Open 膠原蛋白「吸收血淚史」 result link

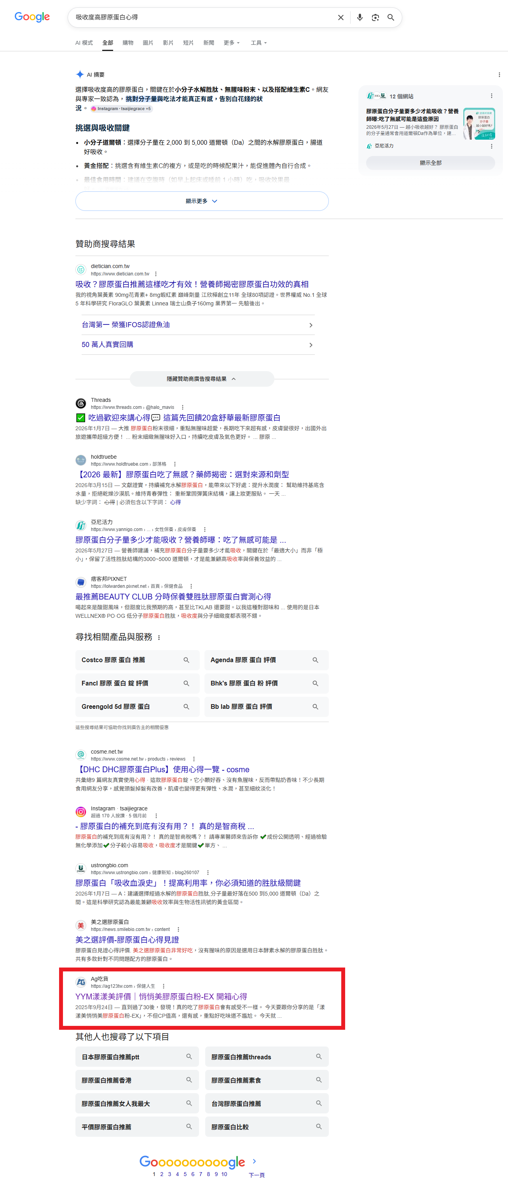pyautogui.click(x=188, y=883)
